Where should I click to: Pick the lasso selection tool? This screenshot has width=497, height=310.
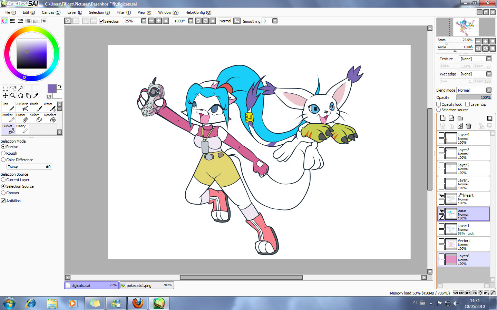13,88
